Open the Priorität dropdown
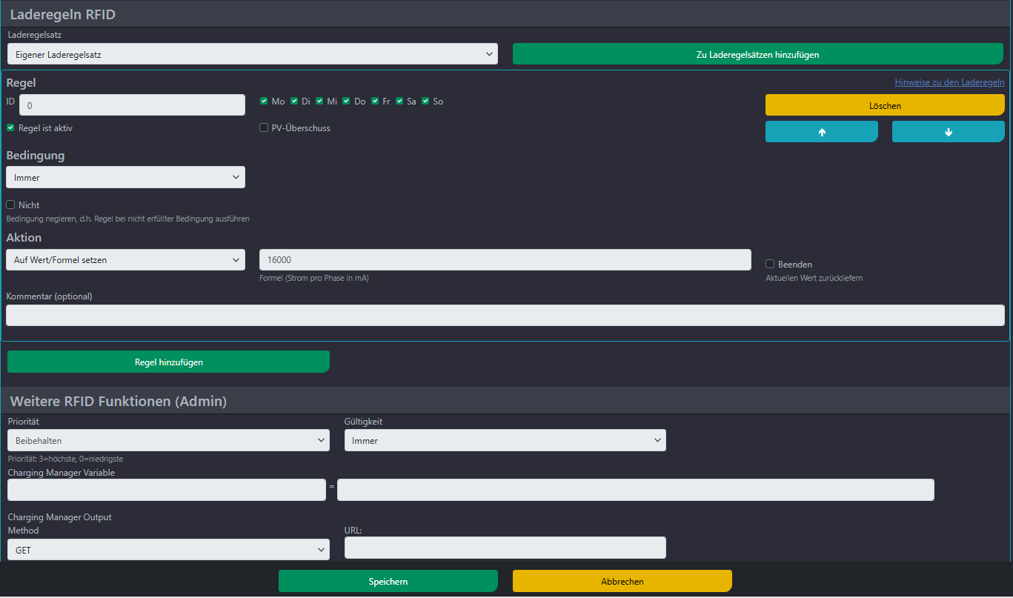 pos(168,441)
